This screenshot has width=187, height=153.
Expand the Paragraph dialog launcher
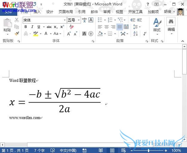pyautogui.click(x=147, y=41)
